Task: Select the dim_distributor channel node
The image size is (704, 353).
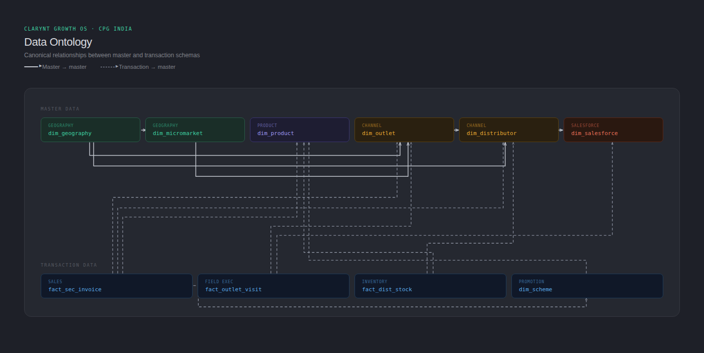Action: 509,130
